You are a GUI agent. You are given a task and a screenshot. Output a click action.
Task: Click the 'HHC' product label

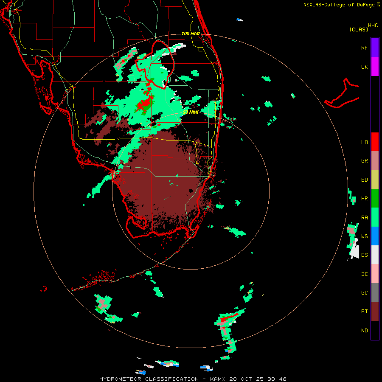coord(373,25)
